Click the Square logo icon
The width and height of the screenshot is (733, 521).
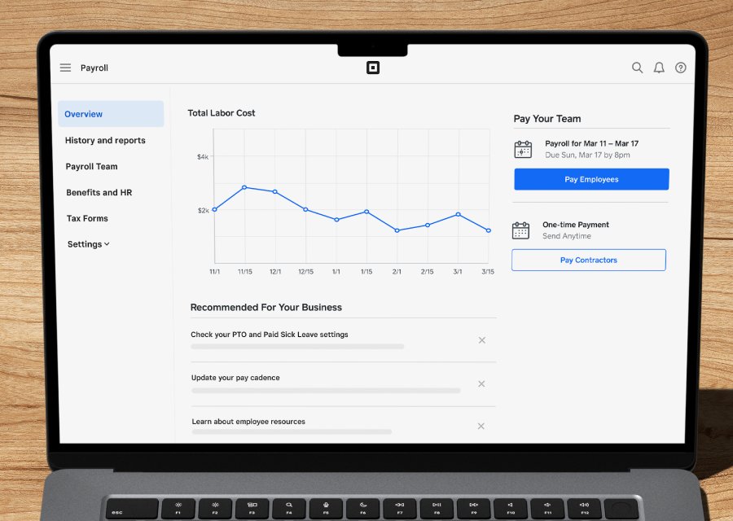(x=372, y=68)
